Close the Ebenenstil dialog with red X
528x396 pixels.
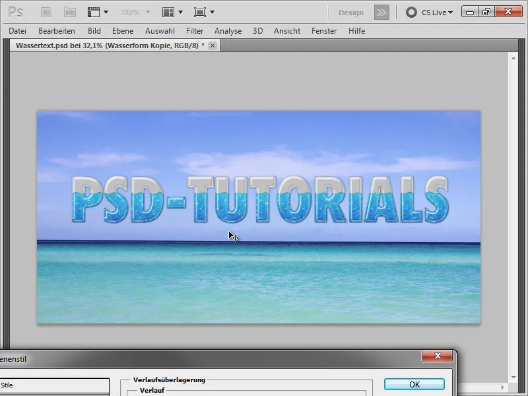[x=437, y=356]
